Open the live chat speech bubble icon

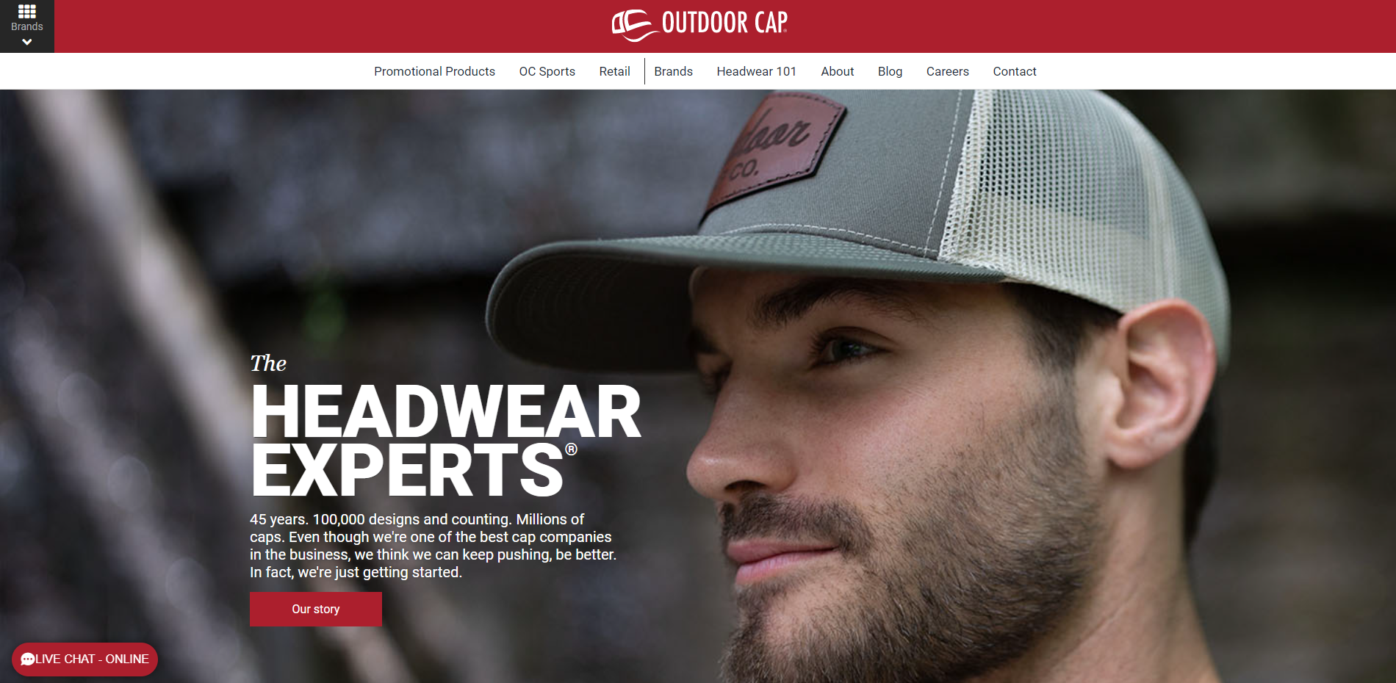click(28, 659)
